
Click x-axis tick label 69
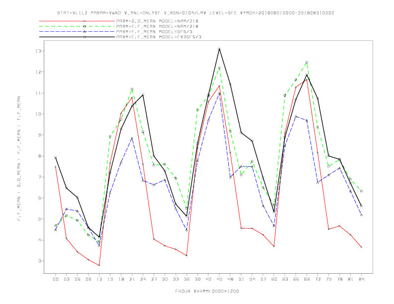(x=307, y=279)
